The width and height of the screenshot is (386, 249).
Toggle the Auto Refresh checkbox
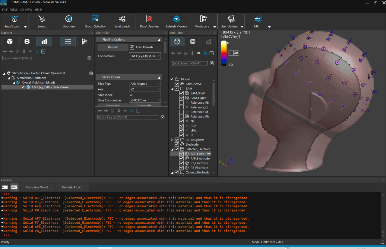(132, 47)
